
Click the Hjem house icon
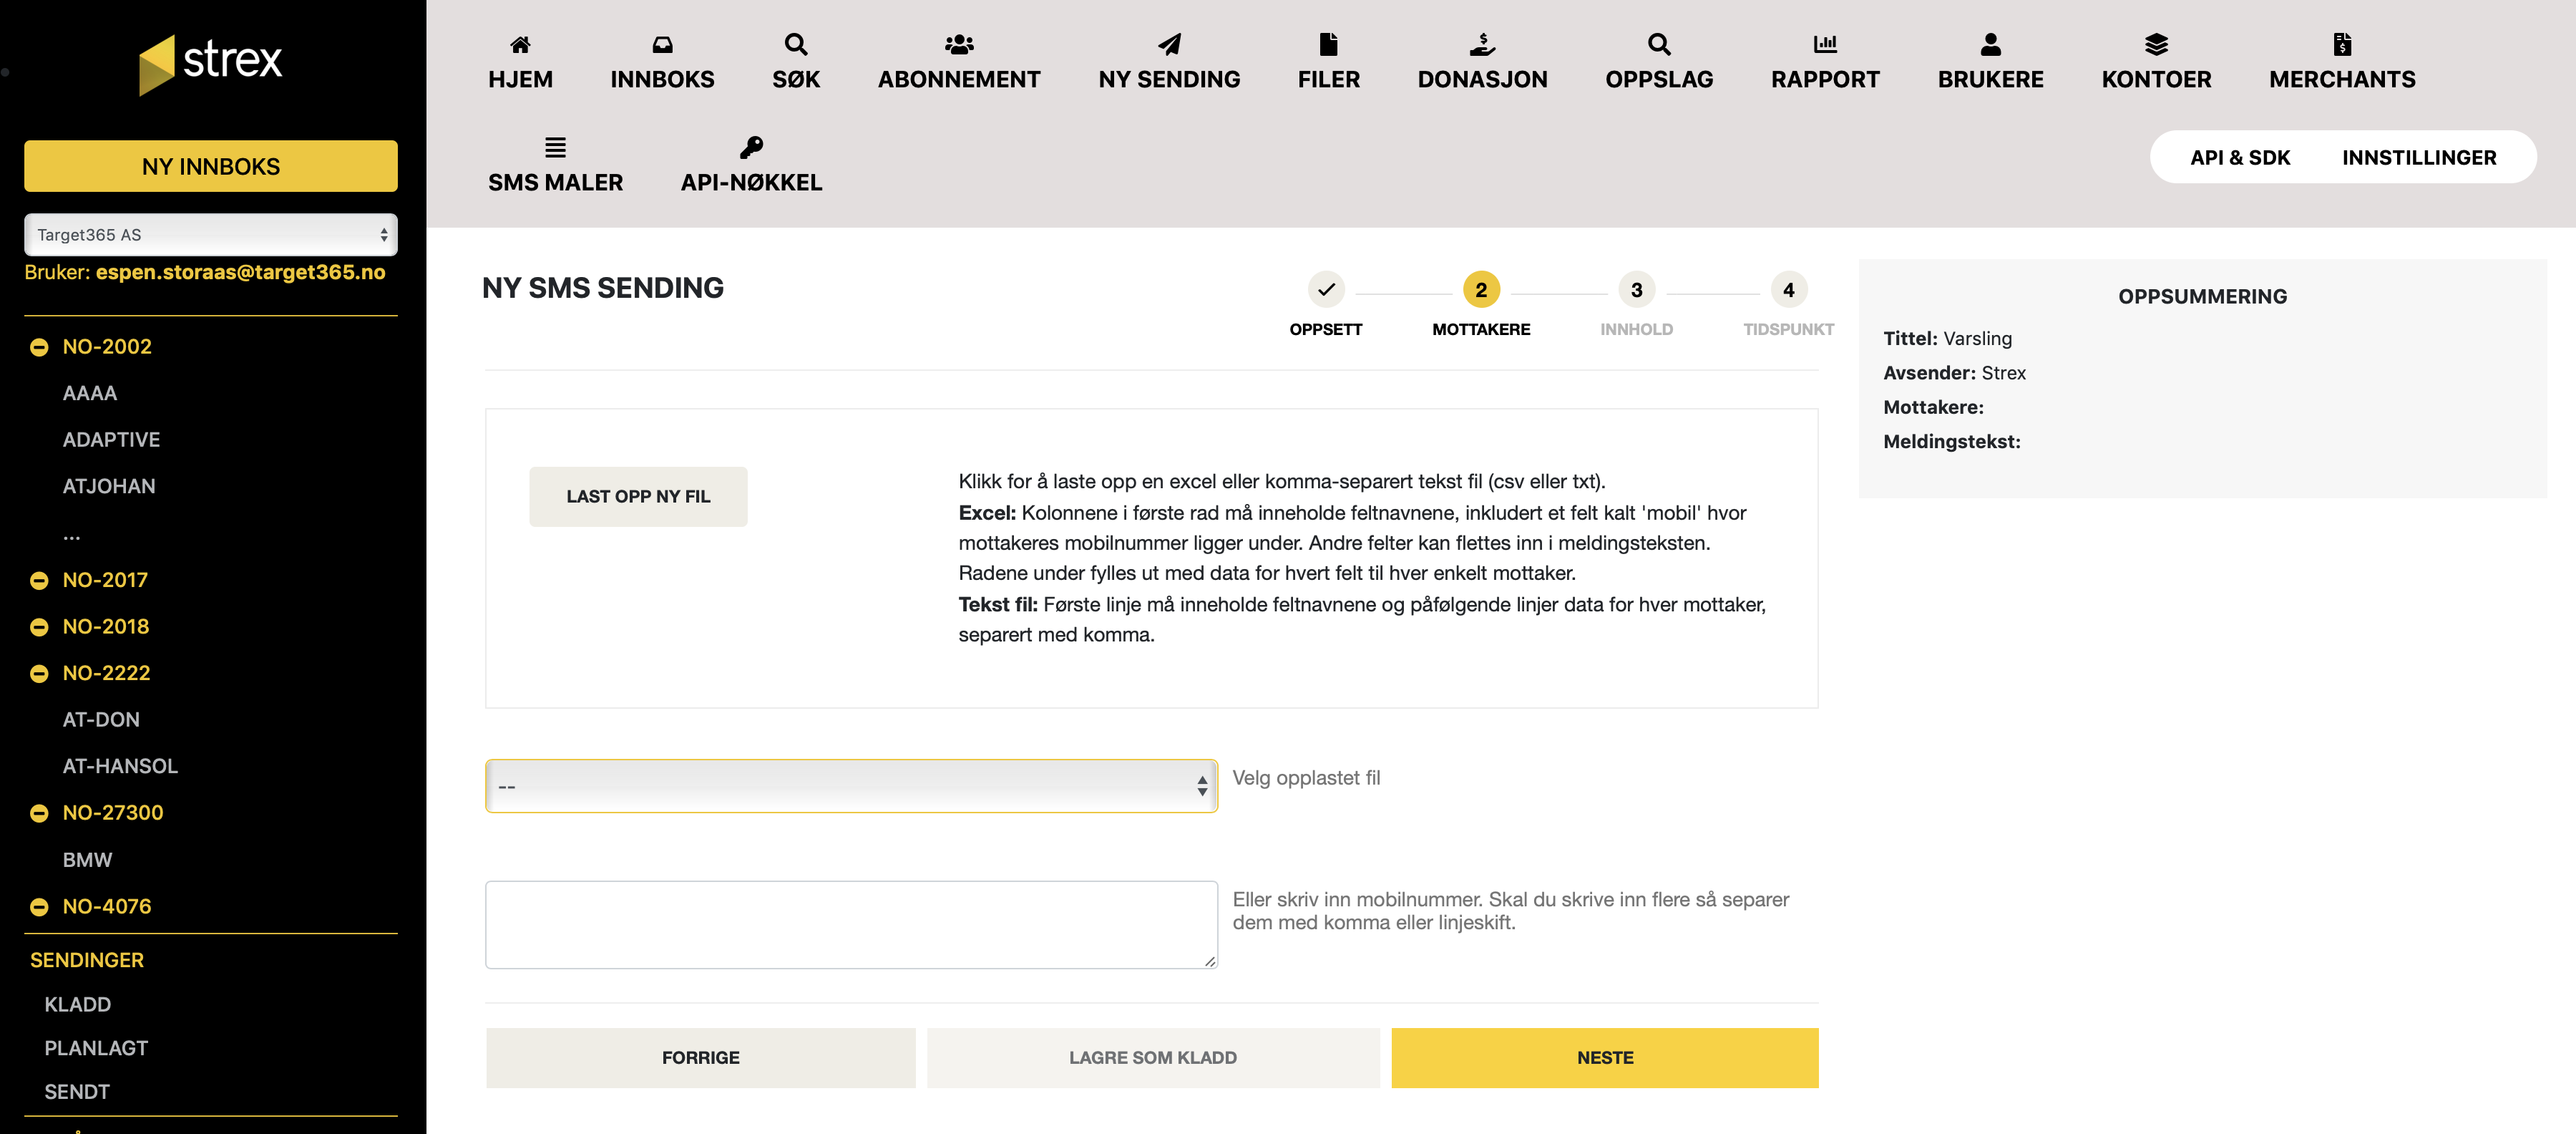pyautogui.click(x=520, y=44)
